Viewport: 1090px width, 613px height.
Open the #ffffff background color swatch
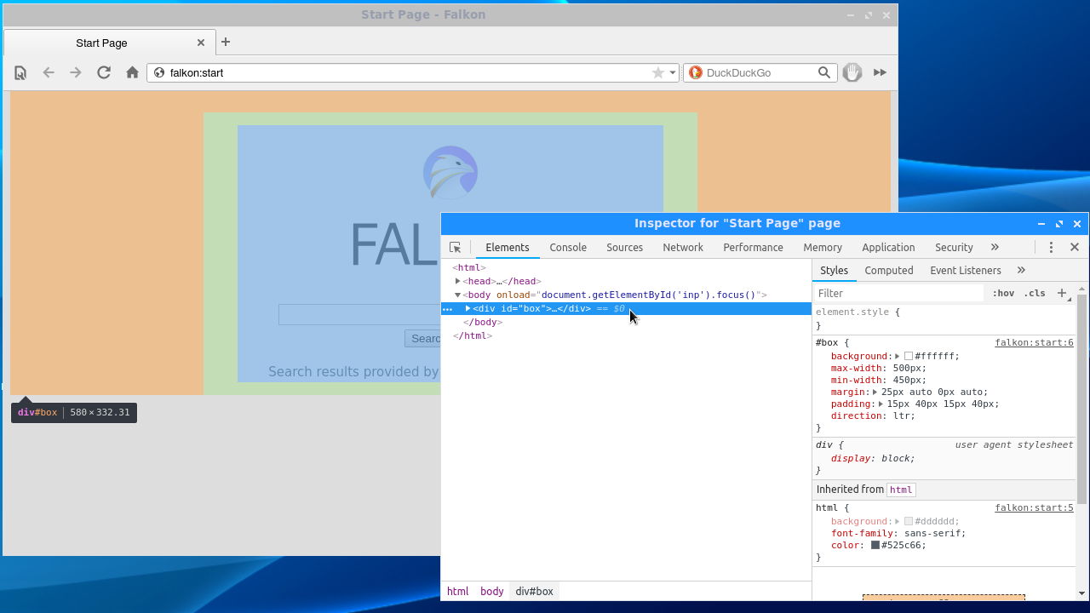909,357
